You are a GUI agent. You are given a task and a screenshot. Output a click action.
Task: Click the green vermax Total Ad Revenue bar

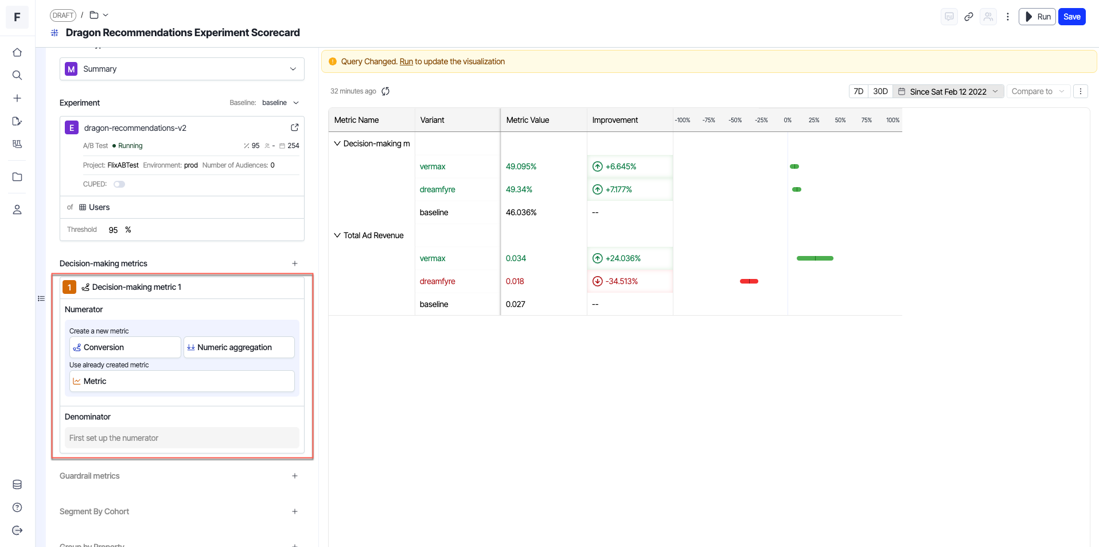(815, 258)
